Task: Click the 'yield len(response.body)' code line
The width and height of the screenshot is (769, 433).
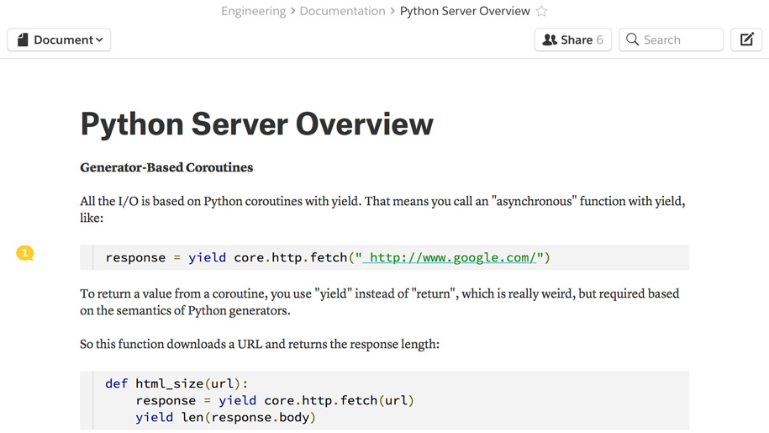Action: 225,417
